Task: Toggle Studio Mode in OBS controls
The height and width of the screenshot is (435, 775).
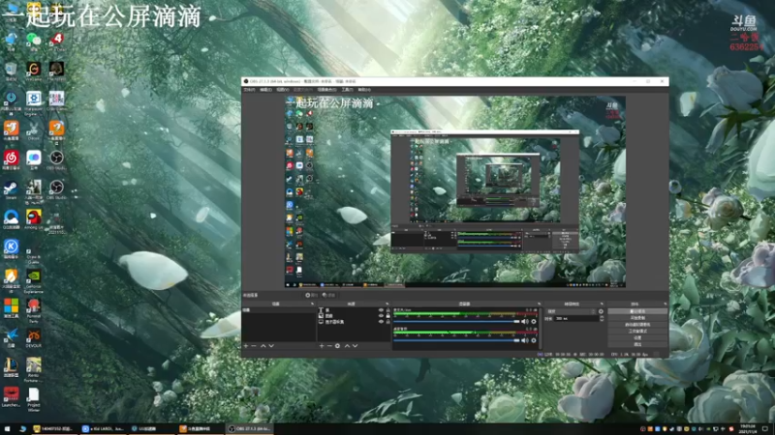Action: pos(637,332)
